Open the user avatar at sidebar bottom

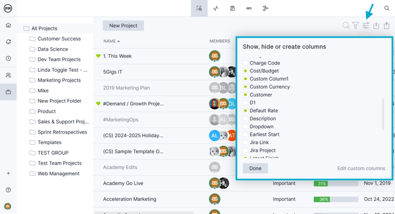8,206
